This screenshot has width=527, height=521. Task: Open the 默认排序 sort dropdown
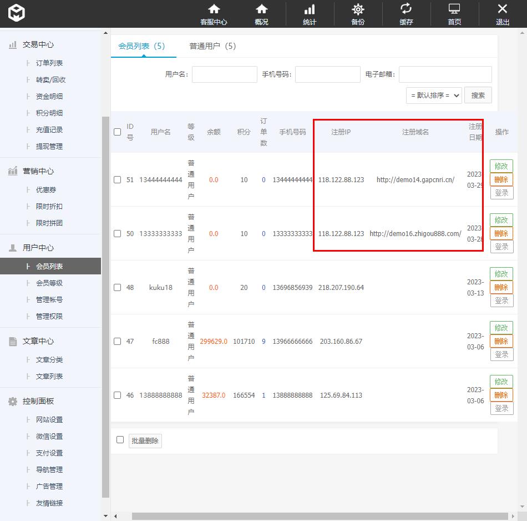pyautogui.click(x=434, y=96)
